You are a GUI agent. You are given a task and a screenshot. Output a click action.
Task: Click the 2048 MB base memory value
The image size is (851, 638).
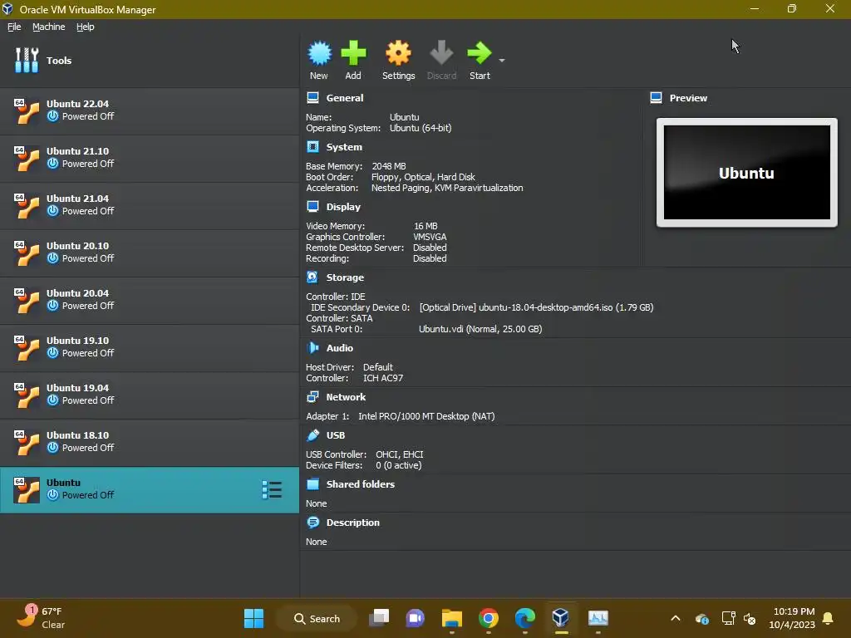[389, 166]
